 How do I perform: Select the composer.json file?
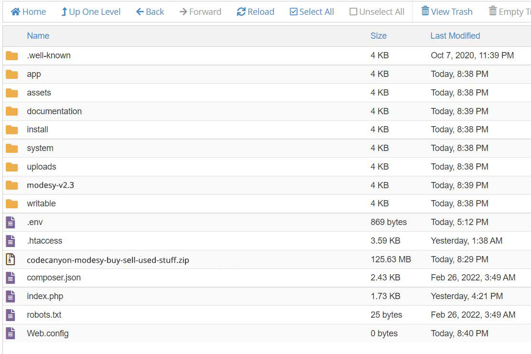54,278
